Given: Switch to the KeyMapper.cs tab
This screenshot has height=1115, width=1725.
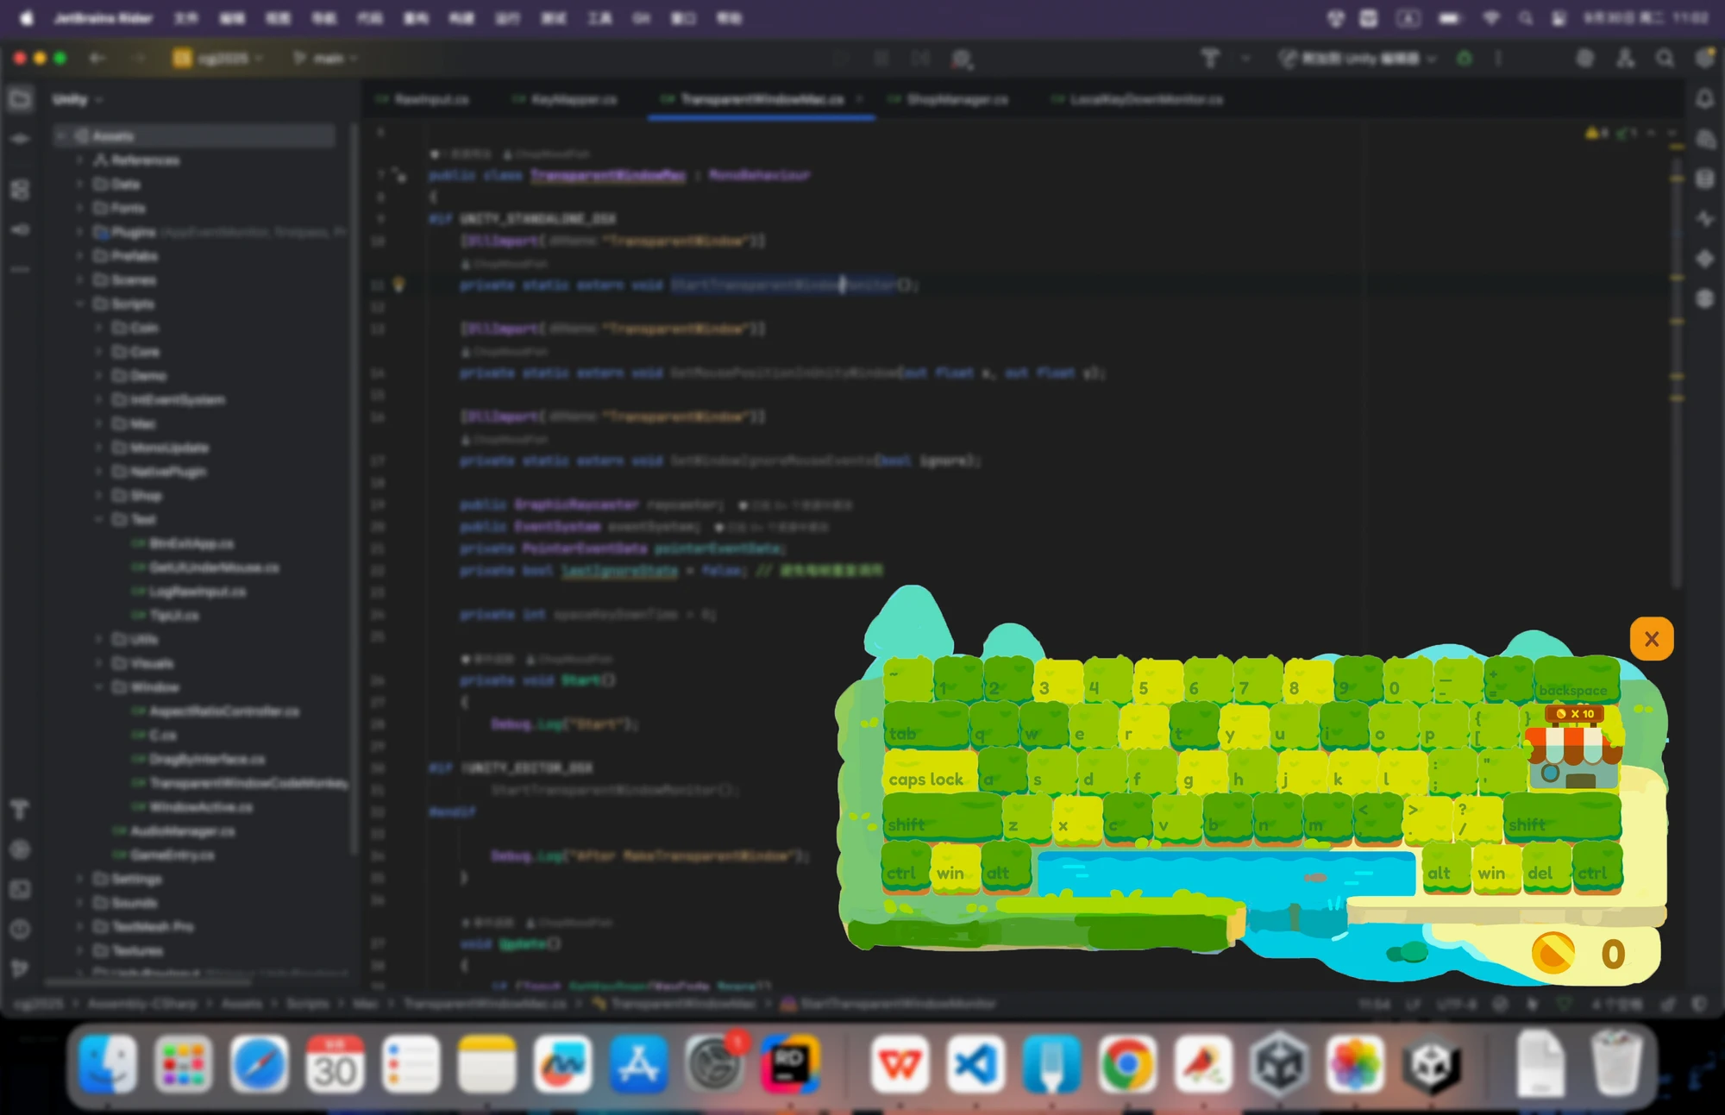Looking at the screenshot, I should click(x=573, y=99).
